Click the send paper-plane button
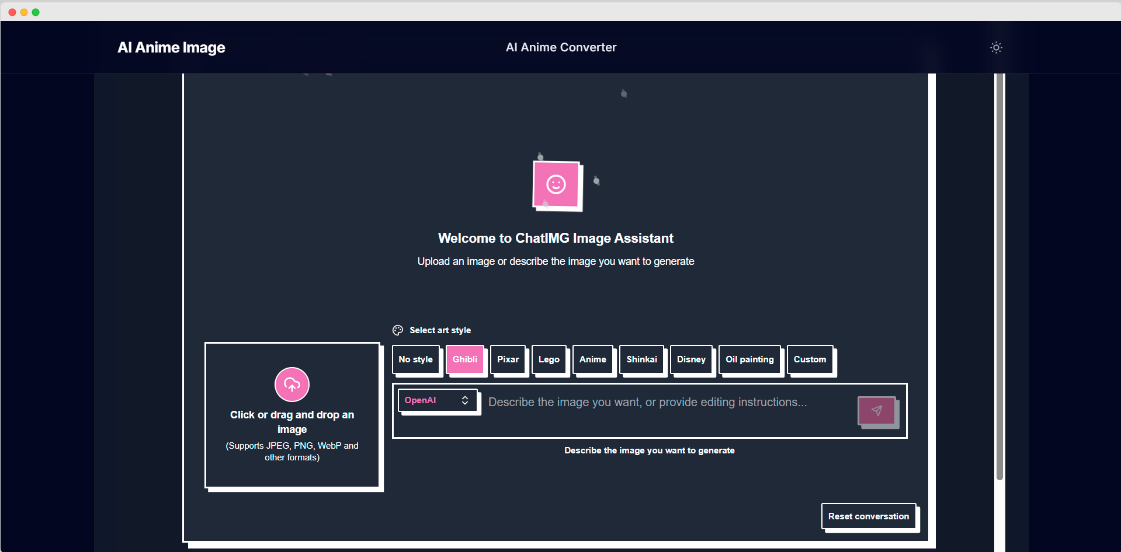The image size is (1121, 552). [x=877, y=411]
